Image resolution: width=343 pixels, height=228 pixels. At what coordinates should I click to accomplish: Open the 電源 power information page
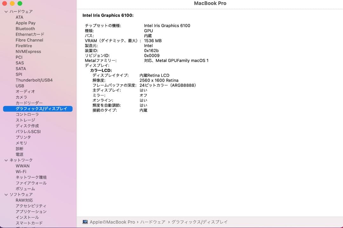tap(19, 154)
